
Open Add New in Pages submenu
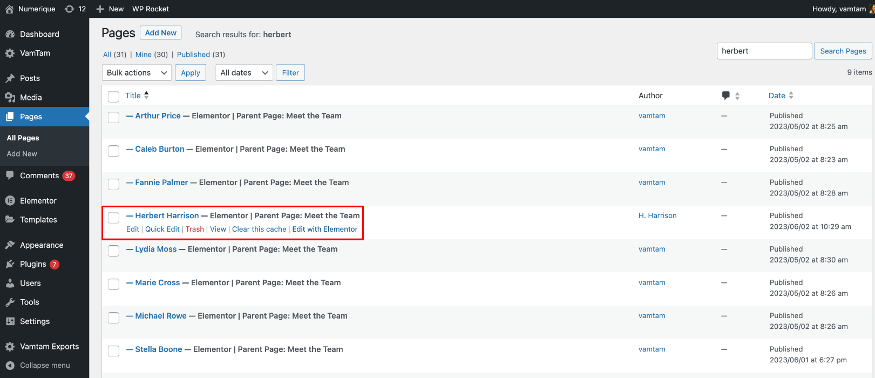pos(22,154)
